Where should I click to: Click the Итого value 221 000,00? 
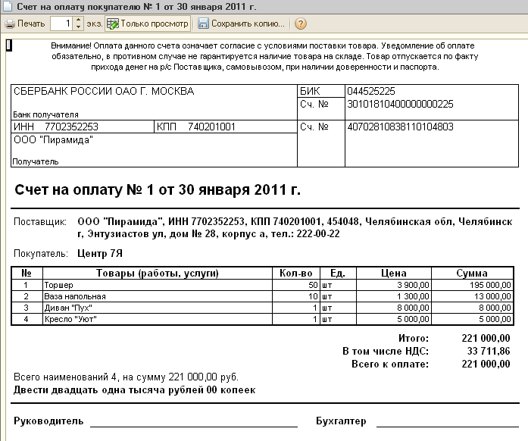pos(486,338)
